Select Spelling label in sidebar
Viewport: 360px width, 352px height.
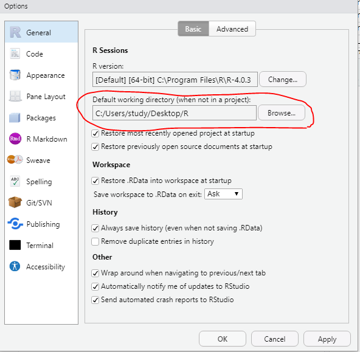pyautogui.click(x=39, y=182)
